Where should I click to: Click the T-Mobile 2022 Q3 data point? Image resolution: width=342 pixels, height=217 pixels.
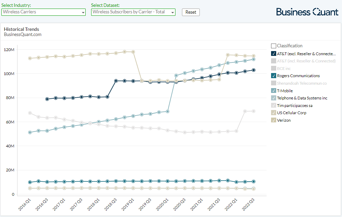(x=254, y=59)
